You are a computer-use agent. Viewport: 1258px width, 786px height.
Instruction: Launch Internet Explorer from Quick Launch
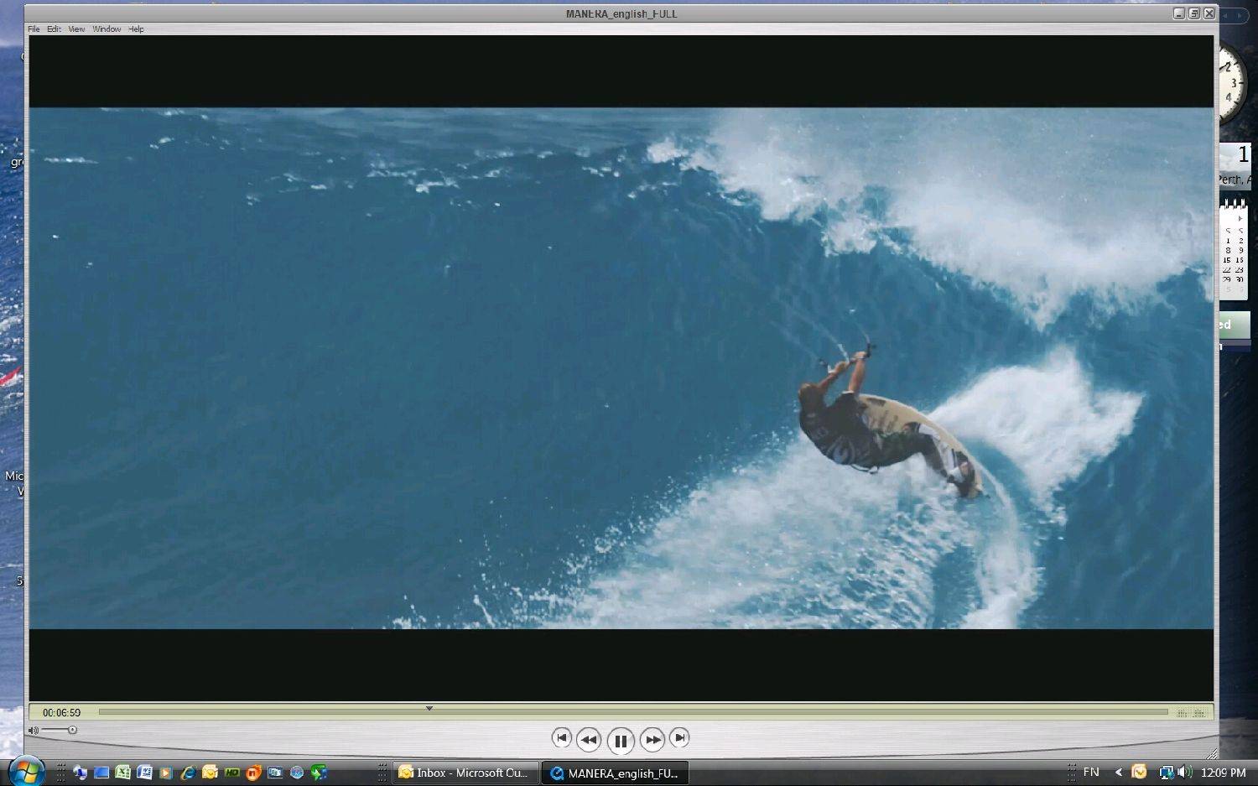click(188, 773)
